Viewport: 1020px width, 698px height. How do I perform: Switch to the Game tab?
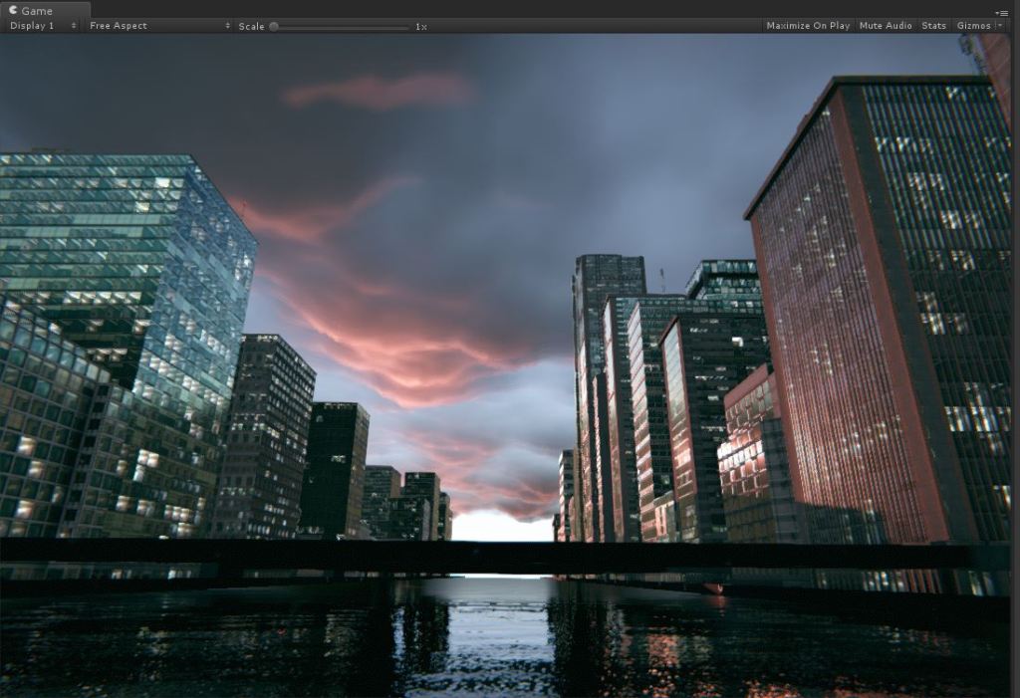(x=38, y=10)
